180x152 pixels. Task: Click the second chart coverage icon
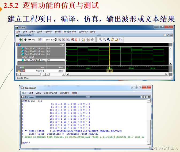tap(88, 40)
